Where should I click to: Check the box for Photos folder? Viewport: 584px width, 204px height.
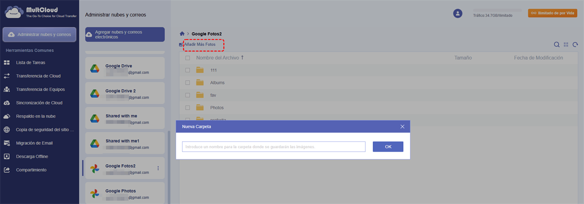187,107
